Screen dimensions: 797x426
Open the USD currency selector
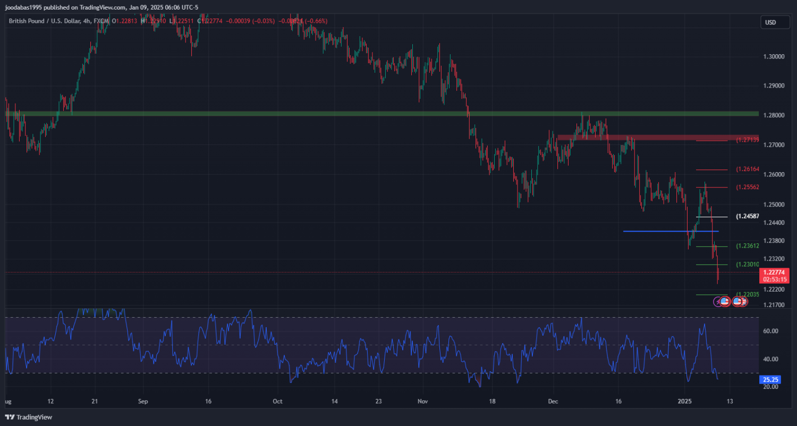[x=770, y=22]
